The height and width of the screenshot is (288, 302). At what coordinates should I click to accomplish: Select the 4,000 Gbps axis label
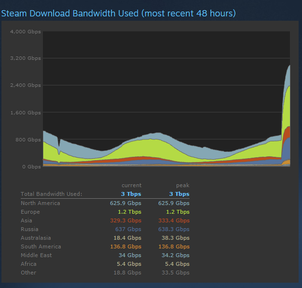point(26,31)
